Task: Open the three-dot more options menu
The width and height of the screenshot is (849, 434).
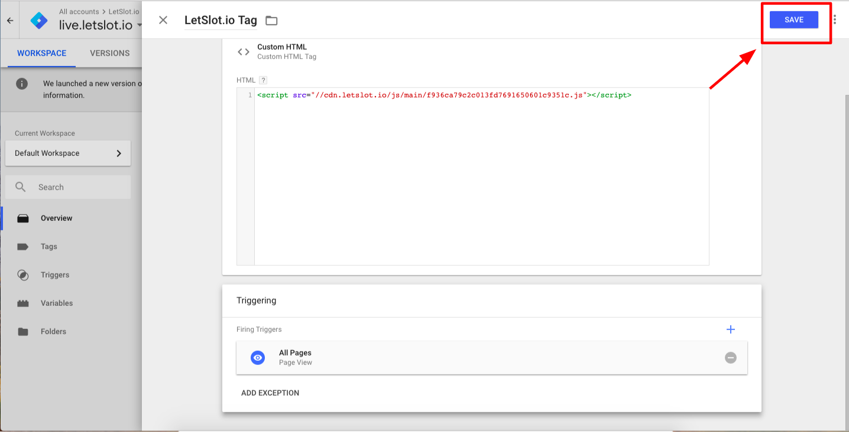Action: tap(835, 19)
